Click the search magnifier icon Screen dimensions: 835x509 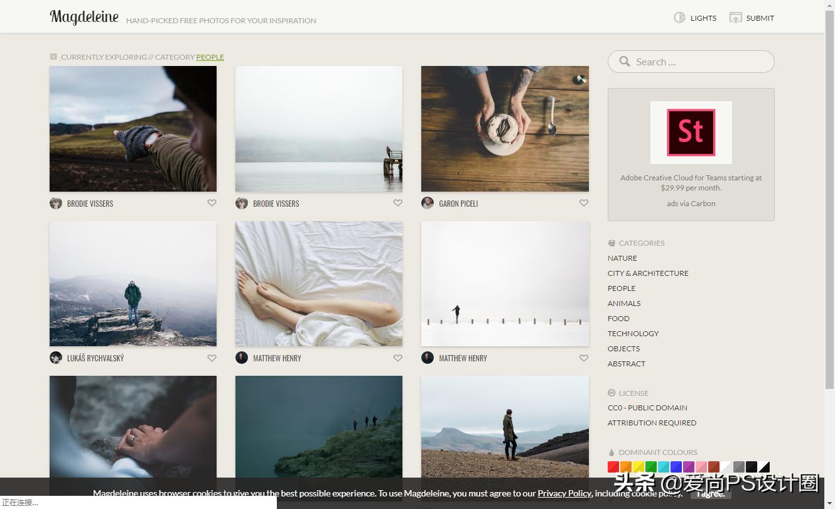pos(624,62)
